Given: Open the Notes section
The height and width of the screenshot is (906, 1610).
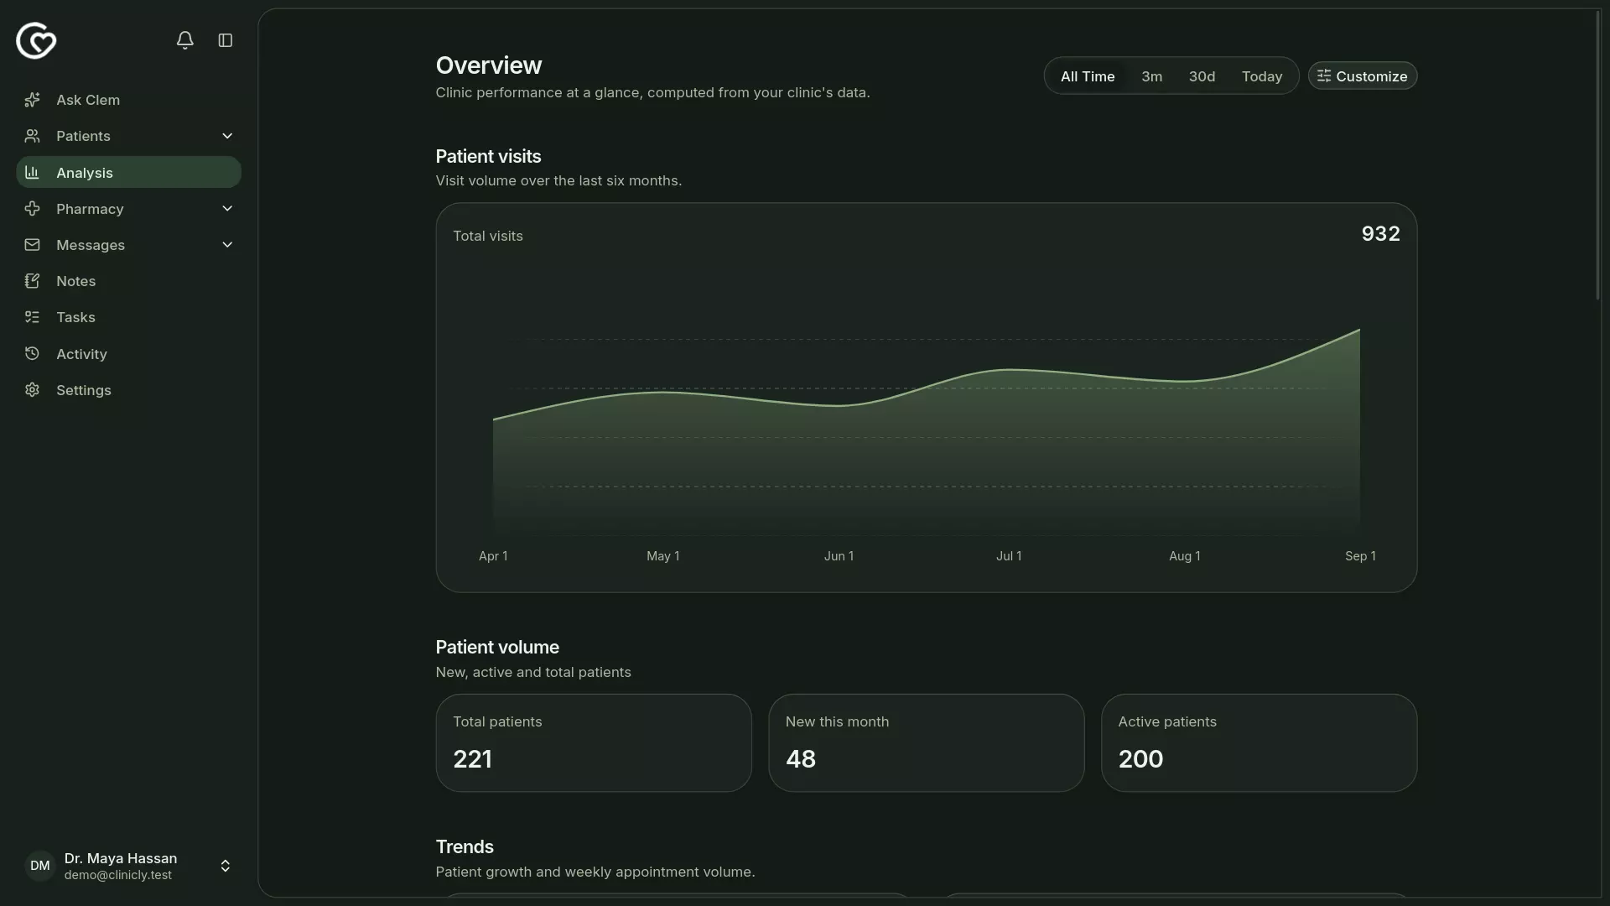Looking at the screenshot, I should point(128,281).
